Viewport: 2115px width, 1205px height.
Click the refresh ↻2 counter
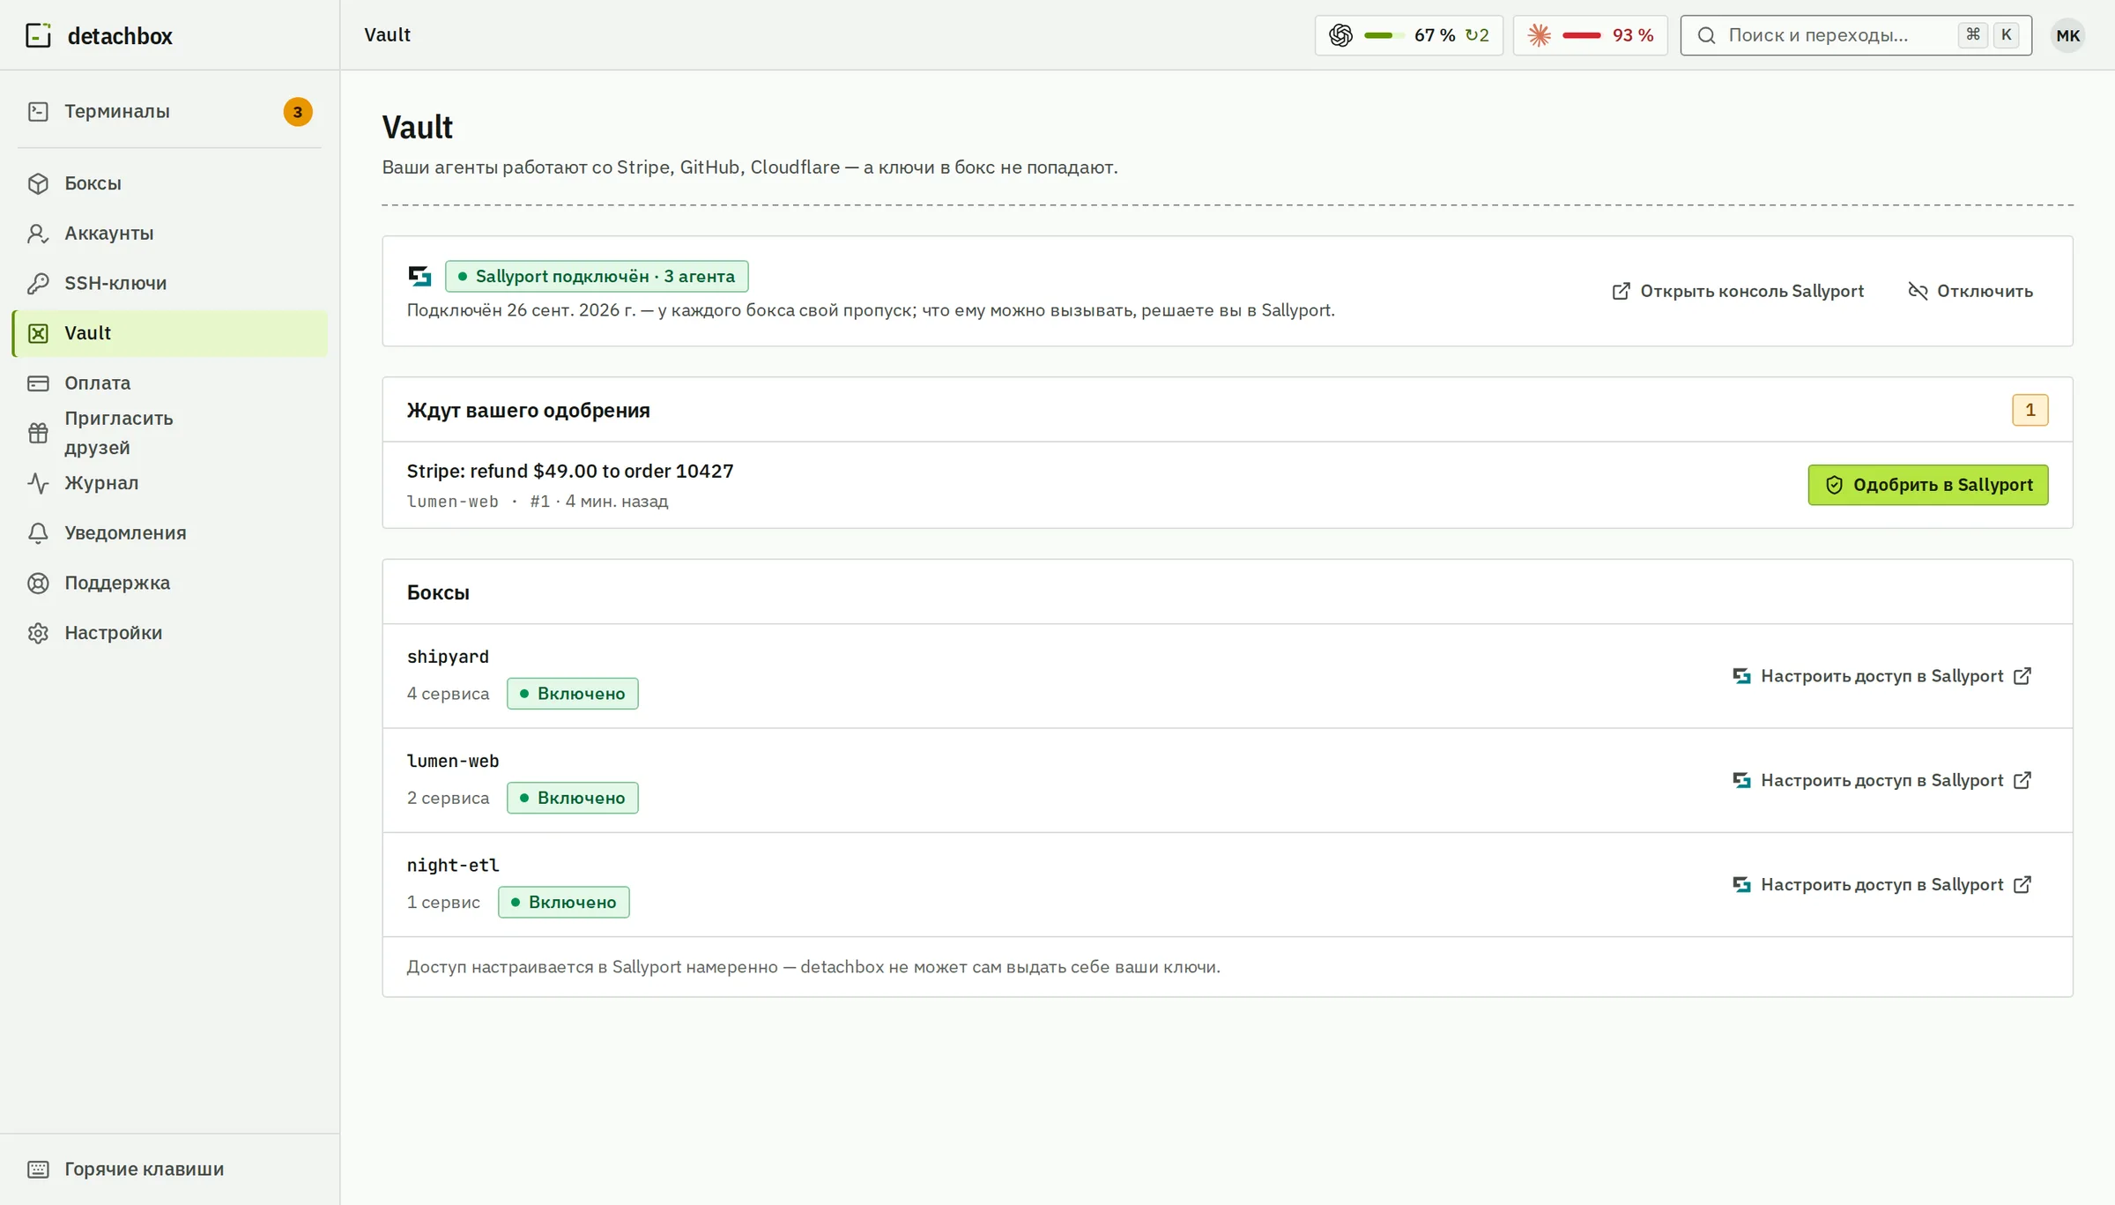(1477, 35)
